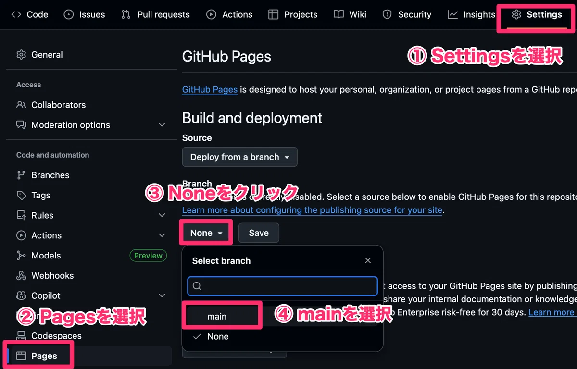Select the Webhooks icon in sidebar
The width and height of the screenshot is (577, 369).
[x=21, y=276]
